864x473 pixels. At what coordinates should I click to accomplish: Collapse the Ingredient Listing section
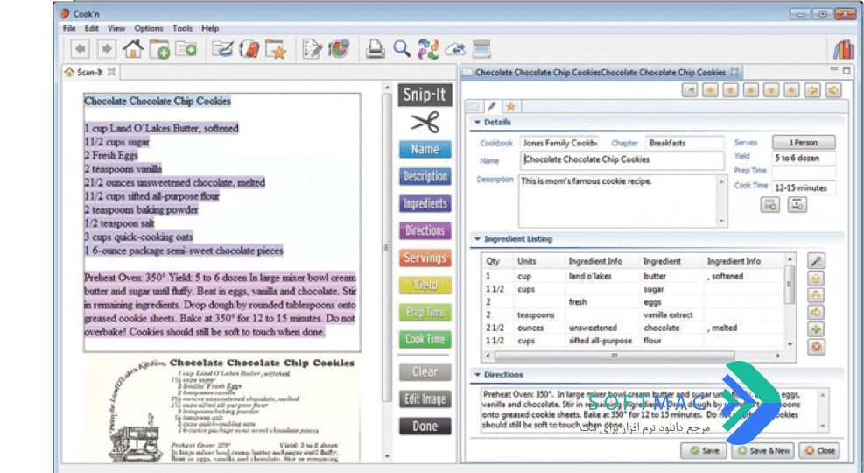point(478,239)
